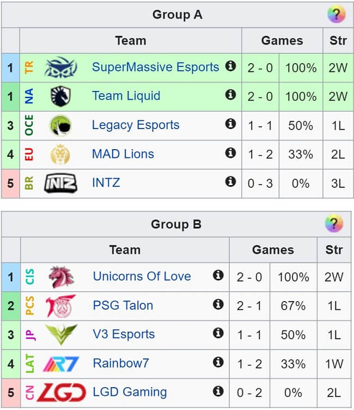This screenshot has width=354, height=410.
Task: Open the PSG Talon team link
Action: (123, 305)
